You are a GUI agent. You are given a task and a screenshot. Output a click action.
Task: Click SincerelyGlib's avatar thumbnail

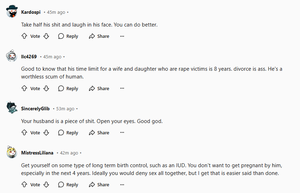pos(12,107)
